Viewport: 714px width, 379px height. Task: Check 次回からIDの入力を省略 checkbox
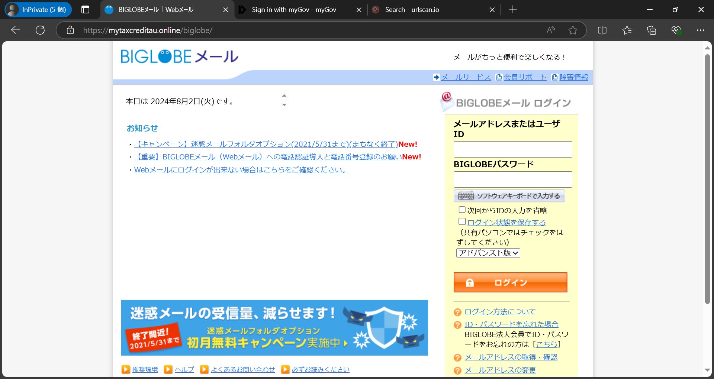[462, 210]
